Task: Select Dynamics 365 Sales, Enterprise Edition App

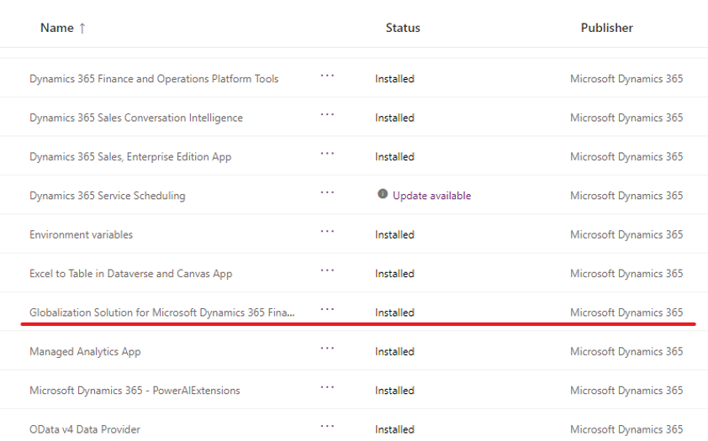Action: coord(130,157)
